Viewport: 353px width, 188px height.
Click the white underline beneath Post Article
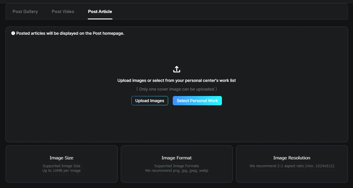click(100, 19)
